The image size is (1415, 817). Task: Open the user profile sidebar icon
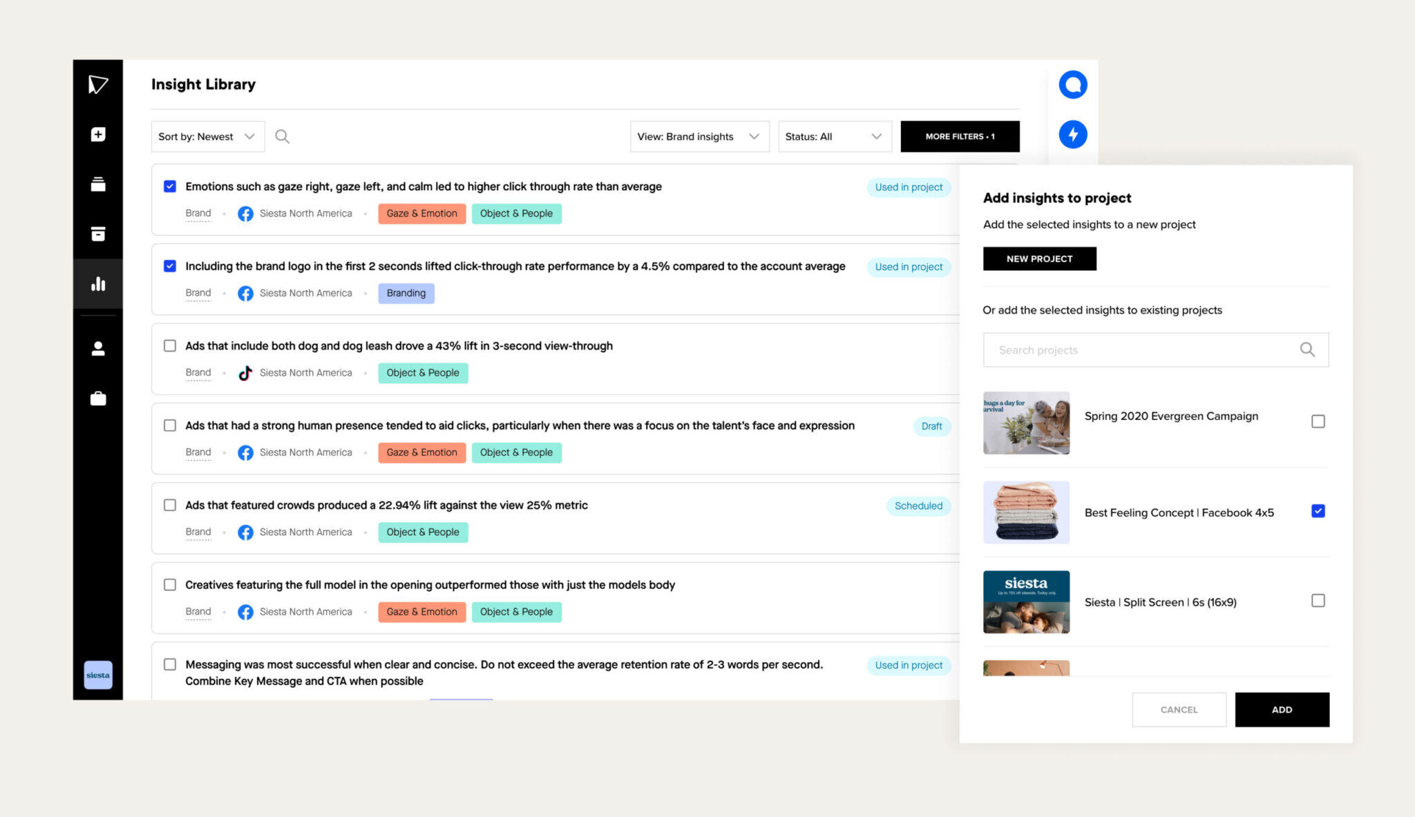(98, 349)
